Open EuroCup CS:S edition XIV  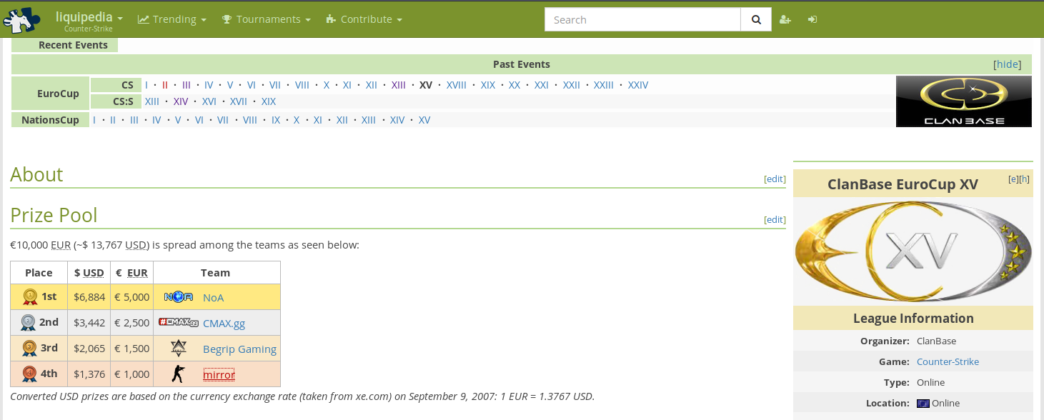coord(181,101)
